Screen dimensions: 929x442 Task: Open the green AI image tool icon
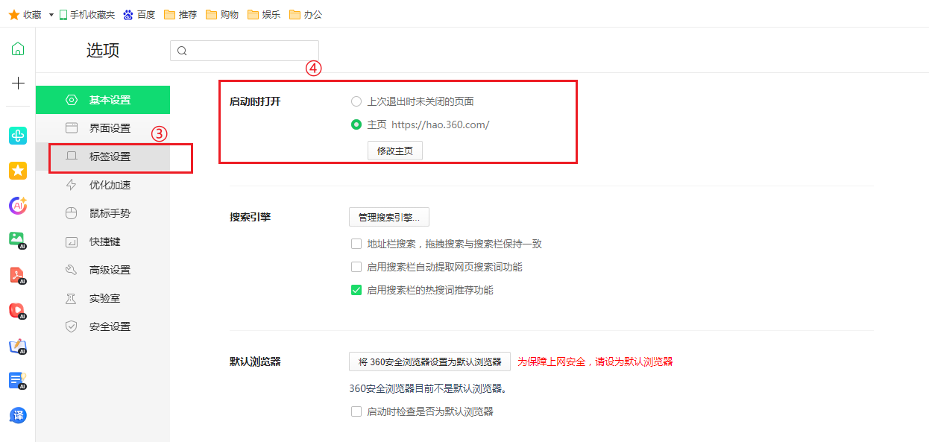tap(17, 240)
